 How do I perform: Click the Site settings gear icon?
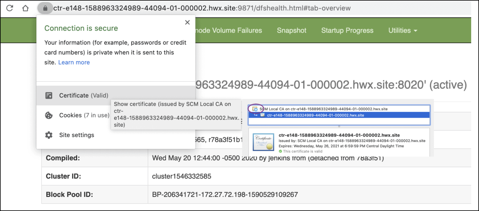49,135
